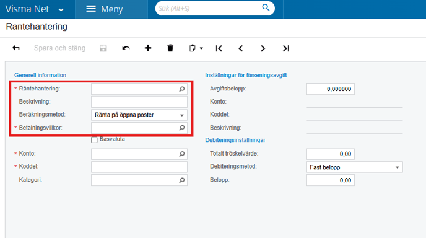Click the Visma Net logo text

[x=27, y=9]
